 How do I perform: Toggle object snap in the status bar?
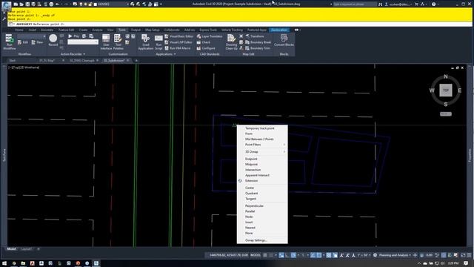point(319,255)
